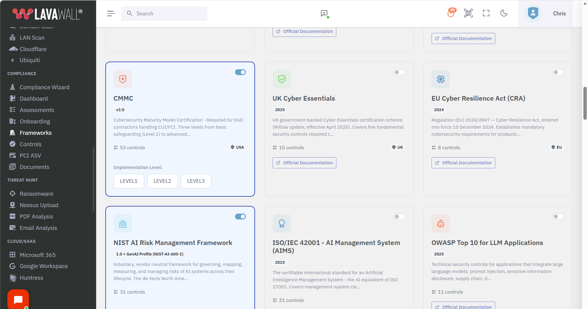The image size is (588, 309).
Task: Open EU Cyber Resilience Act Official Documentation
Action: click(463, 163)
